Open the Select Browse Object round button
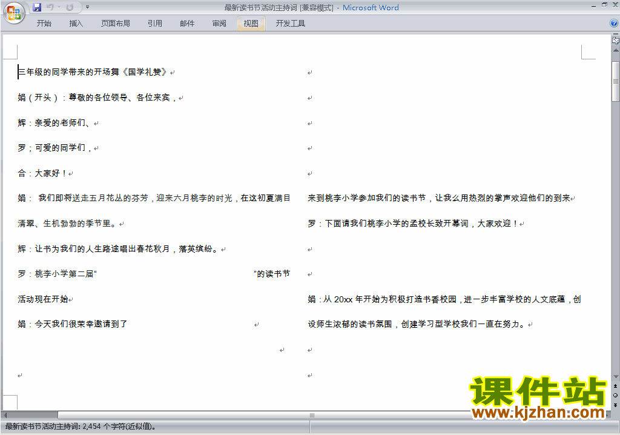Viewport: 620px width, 435px height. click(616, 396)
